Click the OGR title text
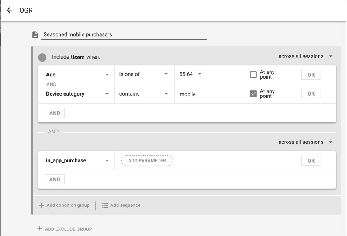 tap(26, 10)
